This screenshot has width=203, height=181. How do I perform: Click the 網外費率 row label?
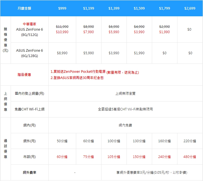point(30,173)
